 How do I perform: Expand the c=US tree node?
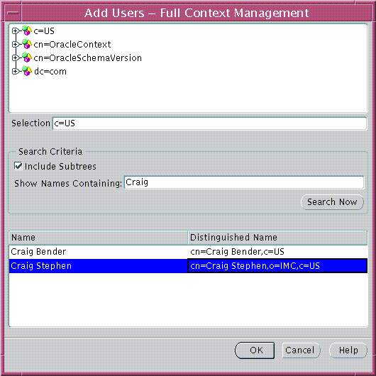pyautogui.click(x=16, y=31)
